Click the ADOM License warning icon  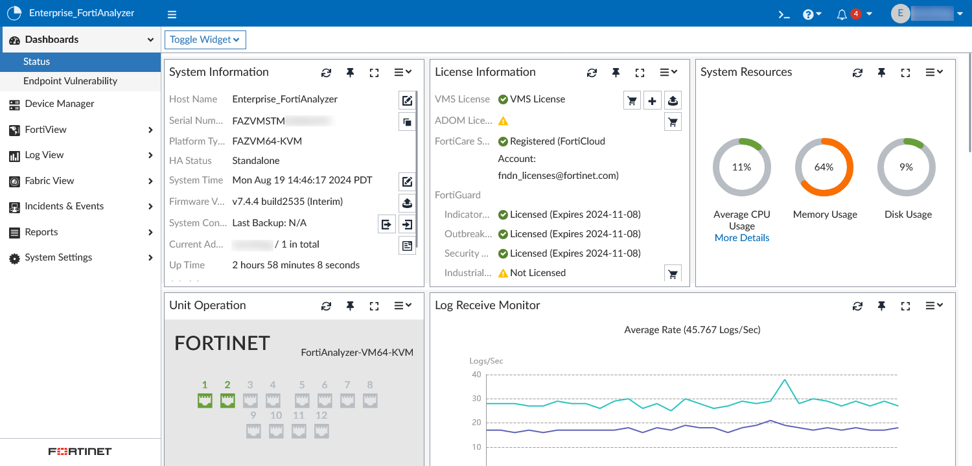503,121
